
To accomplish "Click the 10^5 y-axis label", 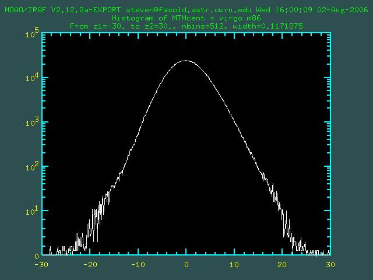I will (x=32, y=33).
